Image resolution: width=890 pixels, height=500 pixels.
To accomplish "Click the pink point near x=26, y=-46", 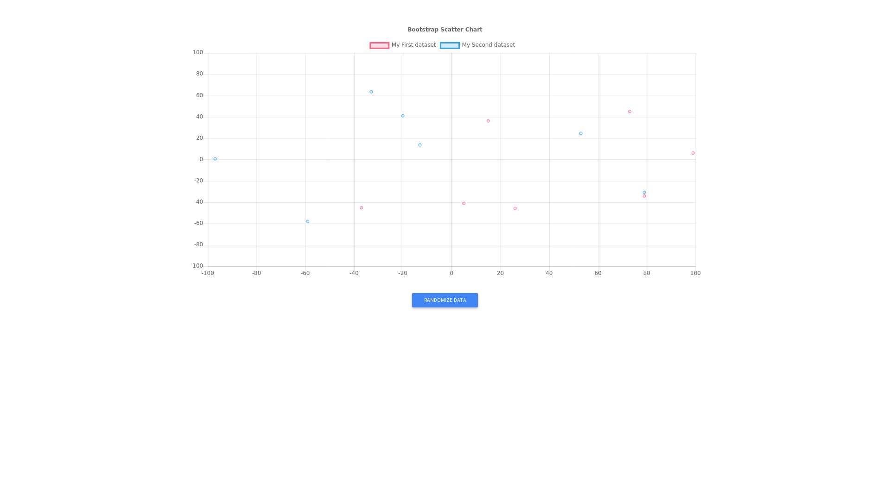I will click(x=515, y=208).
